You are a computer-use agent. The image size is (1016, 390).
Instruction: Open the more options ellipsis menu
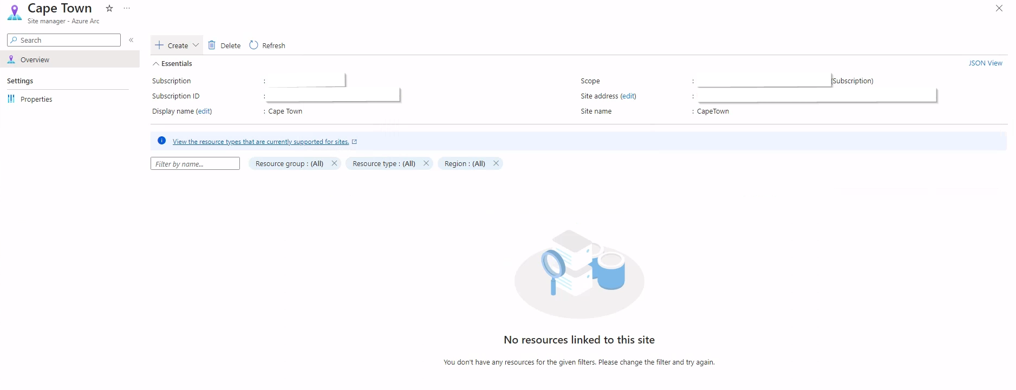point(127,8)
